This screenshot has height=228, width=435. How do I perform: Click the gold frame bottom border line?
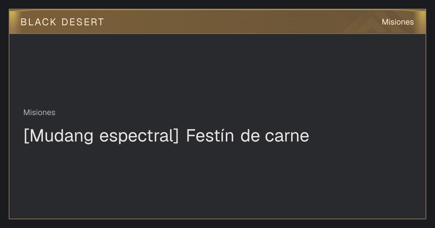[x=217, y=219]
